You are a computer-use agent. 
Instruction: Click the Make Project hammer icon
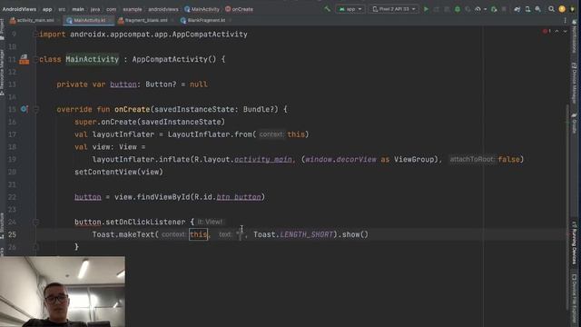pos(327,9)
